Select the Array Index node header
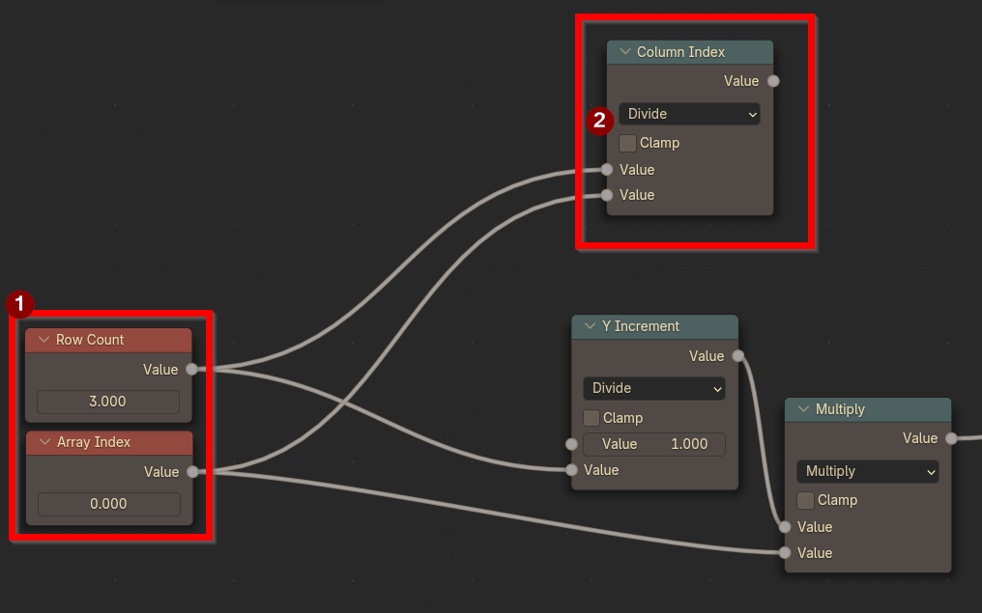Screen dimensions: 982x613 tap(109, 442)
